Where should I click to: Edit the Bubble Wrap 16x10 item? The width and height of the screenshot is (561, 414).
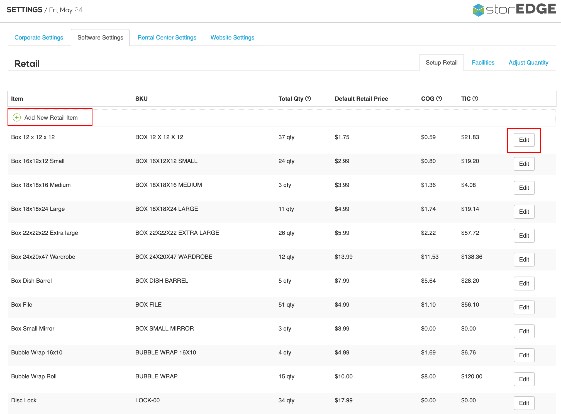(524, 355)
